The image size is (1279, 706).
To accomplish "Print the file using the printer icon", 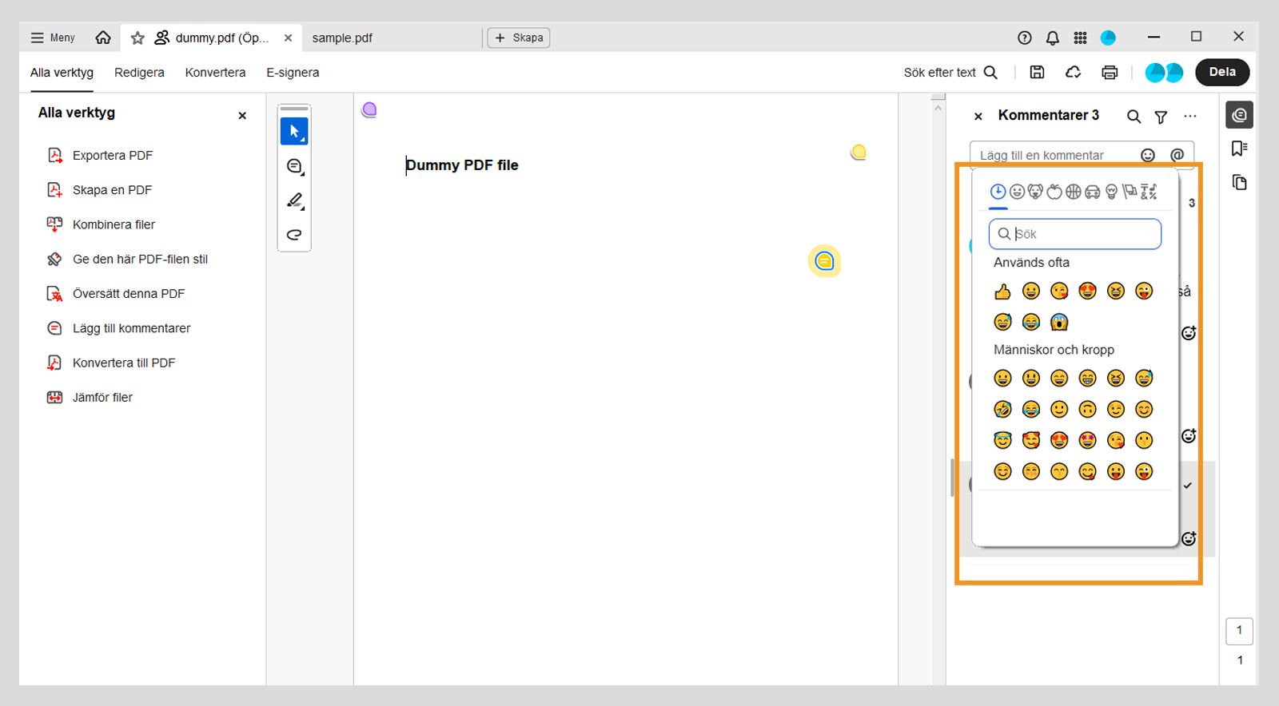I will coord(1110,73).
